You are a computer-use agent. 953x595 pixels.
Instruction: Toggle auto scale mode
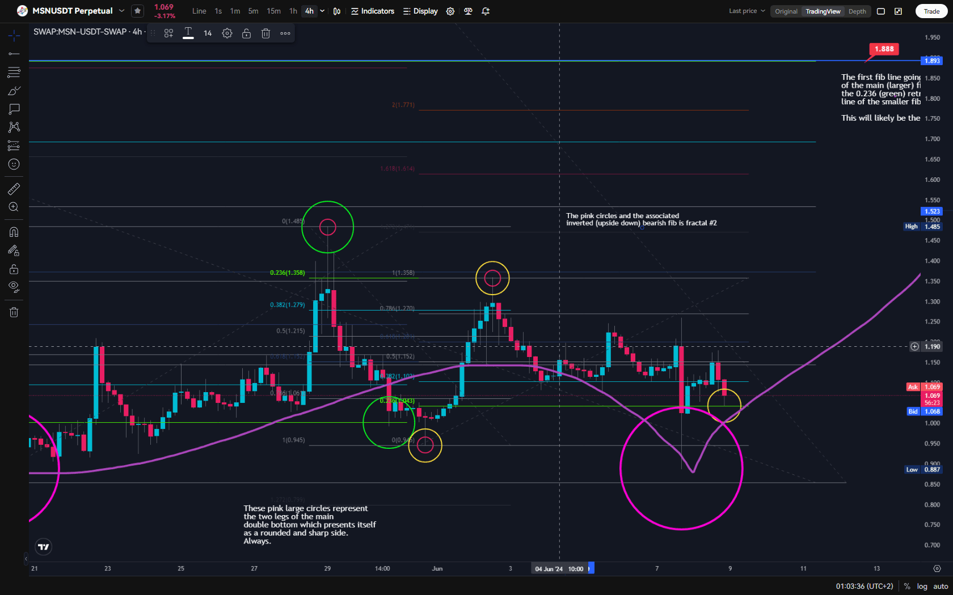tap(941, 586)
